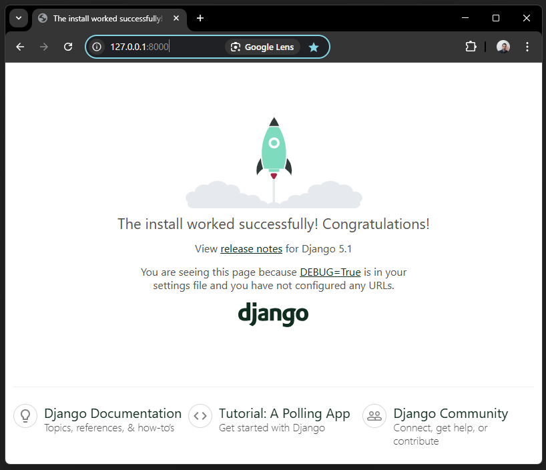The height and width of the screenshot is (470, 546).
Task: Open Django Documentation link
Action: pos(113,413)
